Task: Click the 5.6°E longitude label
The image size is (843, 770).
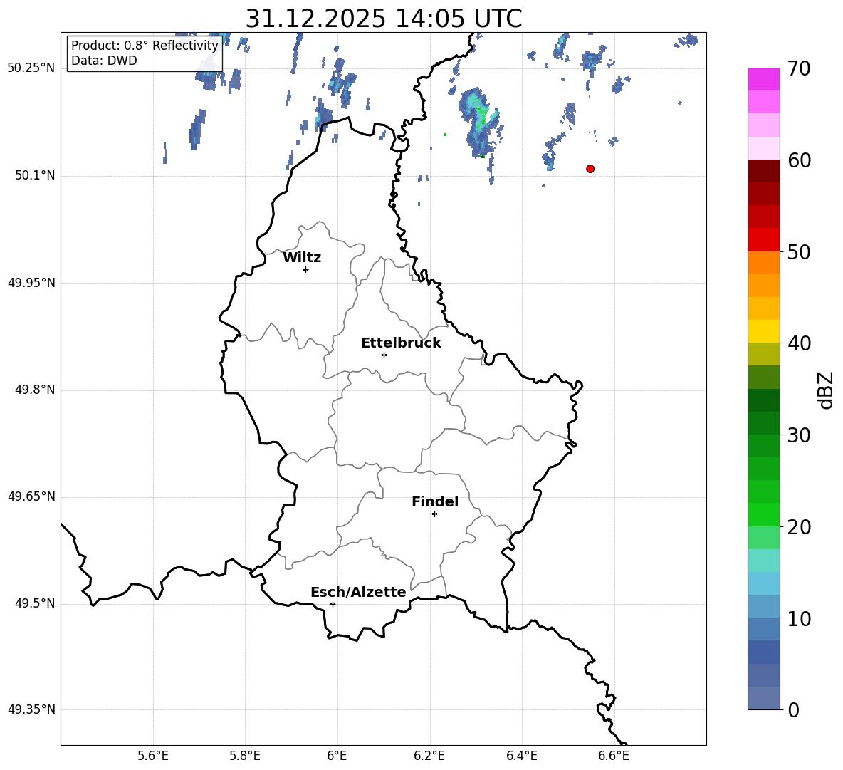Action: point(153,756)
